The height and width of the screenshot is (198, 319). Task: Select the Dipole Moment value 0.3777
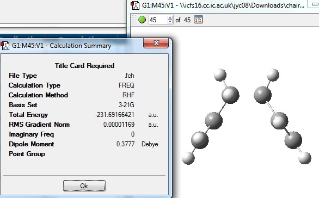[125, 144]
